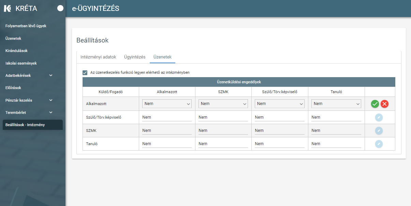411x206 pixels.
Task: Select Beállítások - Intézmény menu item
Action: pyautogui.click(x=33, y=125)
